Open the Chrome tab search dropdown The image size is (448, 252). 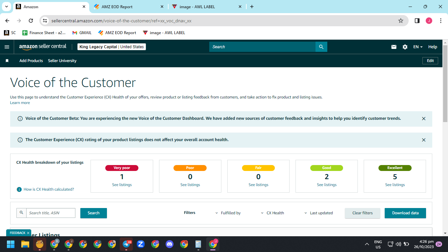[6, 7]
